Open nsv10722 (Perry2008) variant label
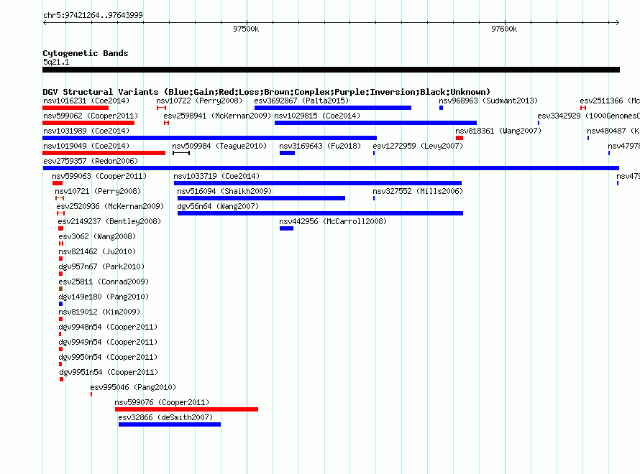The height and width of the screenshot is (474, 640). [x=199, y=101]
